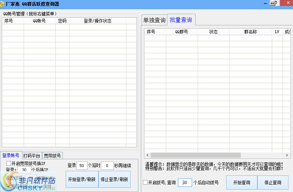
Task: Click the LV column header
Action: (x=277, y=32)
